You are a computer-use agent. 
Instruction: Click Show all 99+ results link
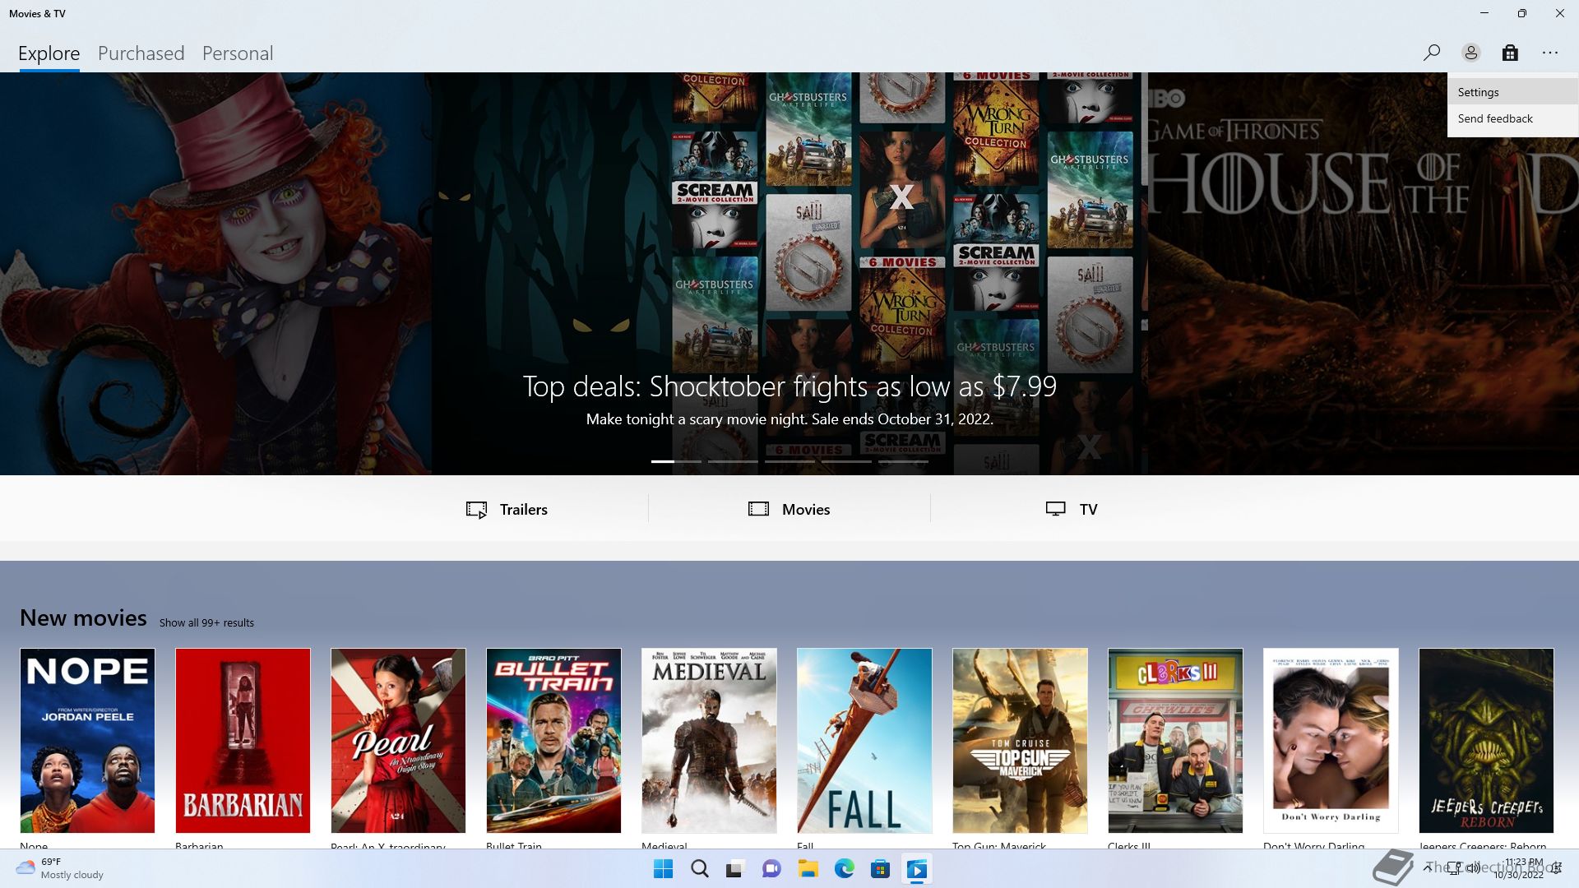point(206,623)
